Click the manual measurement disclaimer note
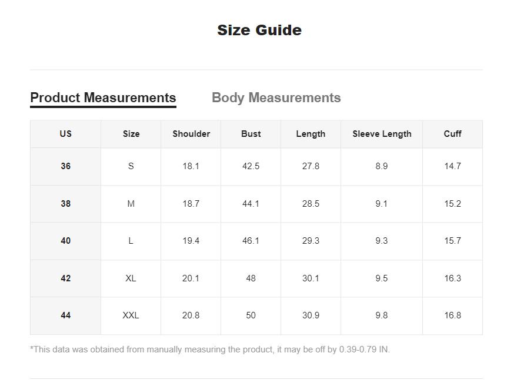Viewport: 507px width, 380px height. [x=210, y=349]
